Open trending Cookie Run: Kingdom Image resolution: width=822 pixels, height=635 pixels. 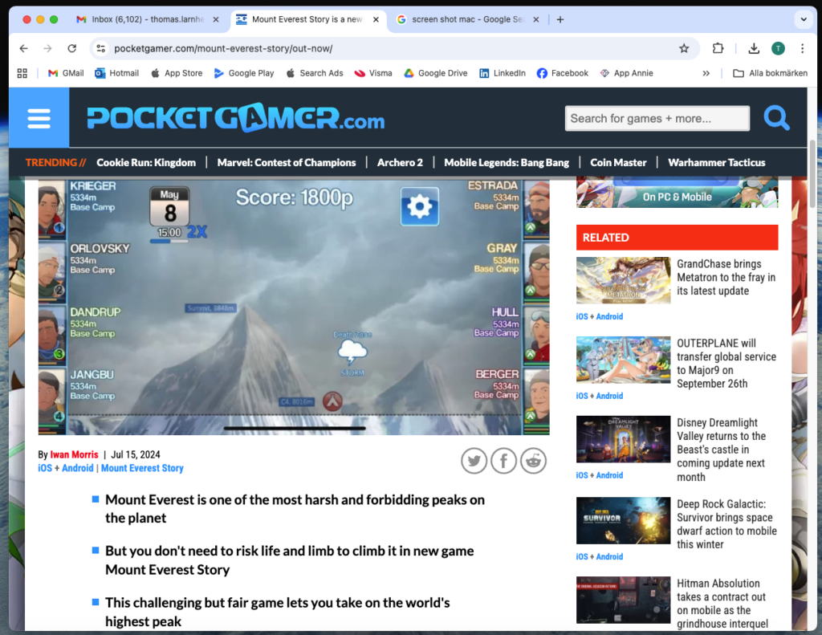(146, 162)
